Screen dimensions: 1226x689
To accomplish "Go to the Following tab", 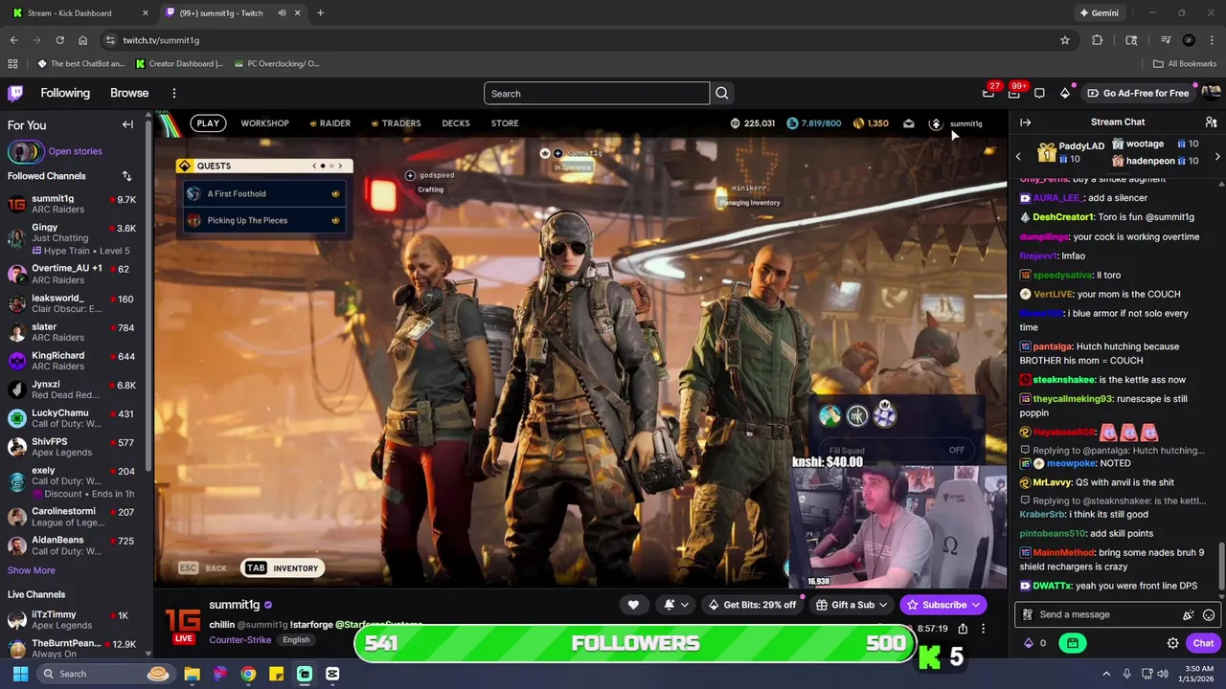I will [x=65, y=93].
